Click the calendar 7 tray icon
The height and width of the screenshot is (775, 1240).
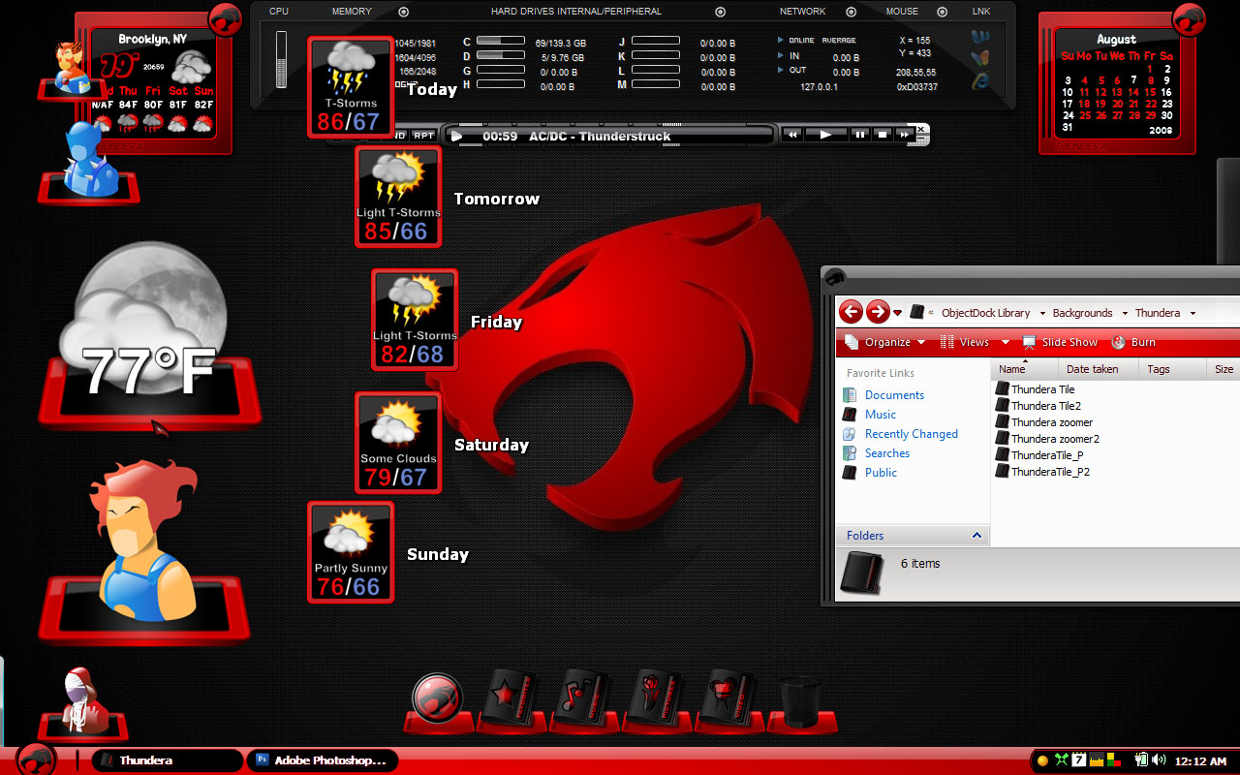pyautogui.click(x=1079, y=760)
